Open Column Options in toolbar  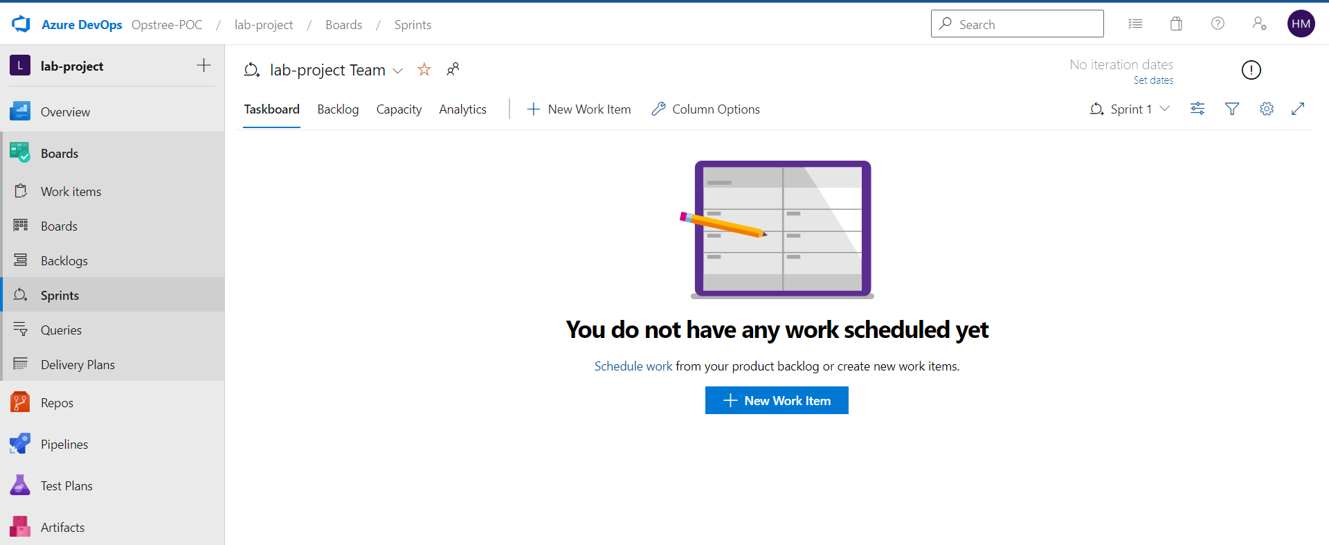(x=706, y=109)
